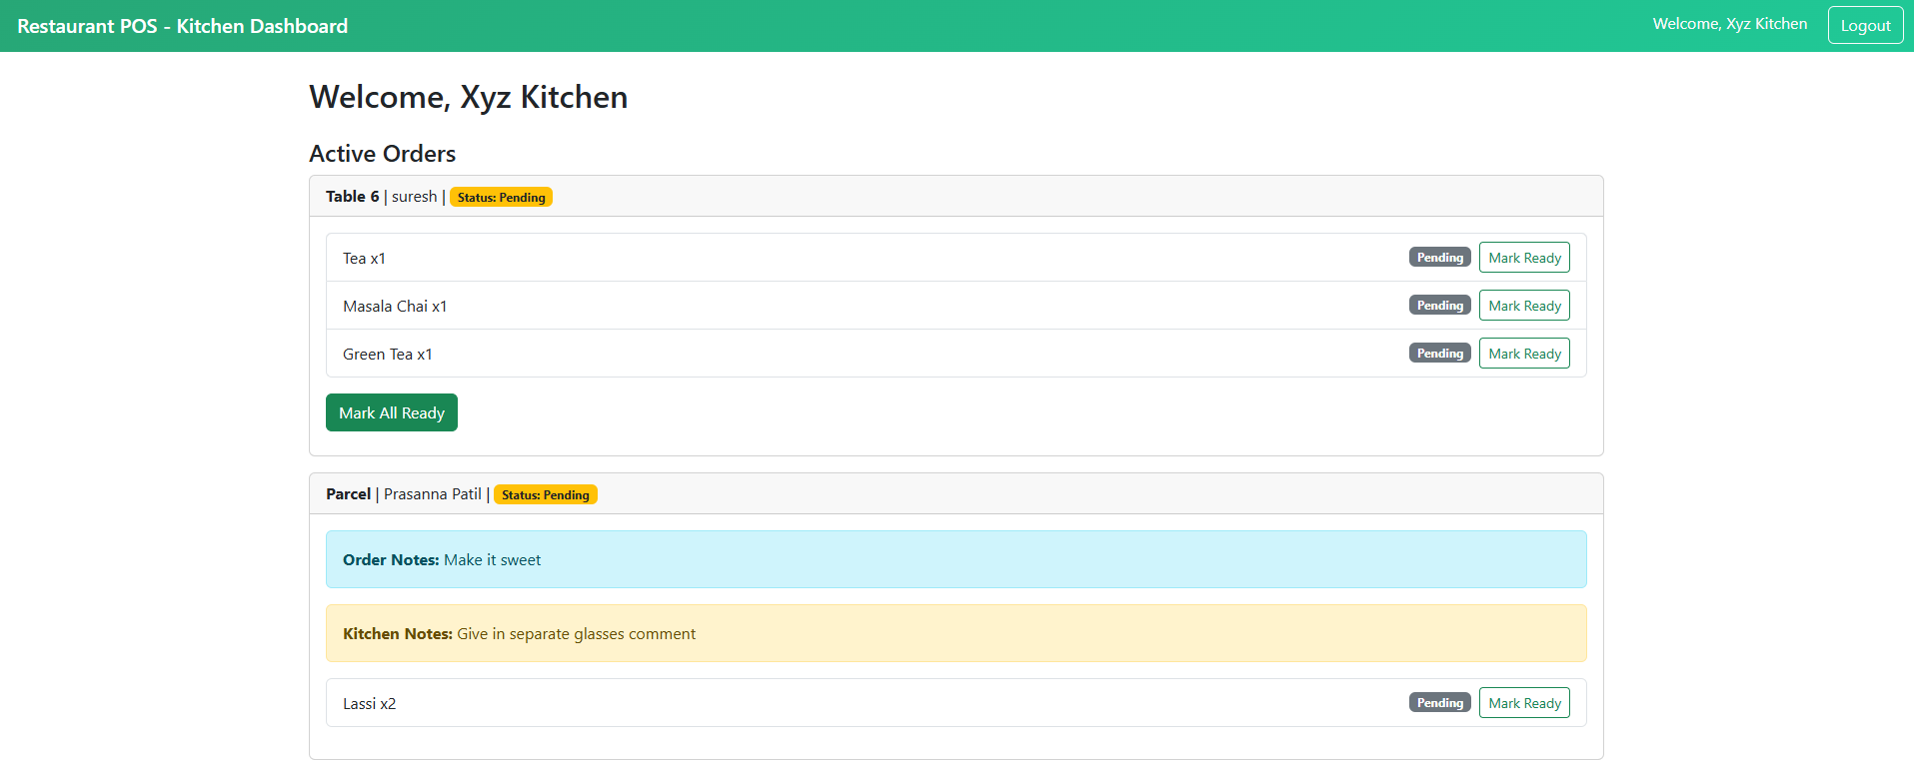The image size is (1914, 774).
Task: Click the Pending badge beside Masala Chai
Action: pyautogui.click(x=1439, y=306)
